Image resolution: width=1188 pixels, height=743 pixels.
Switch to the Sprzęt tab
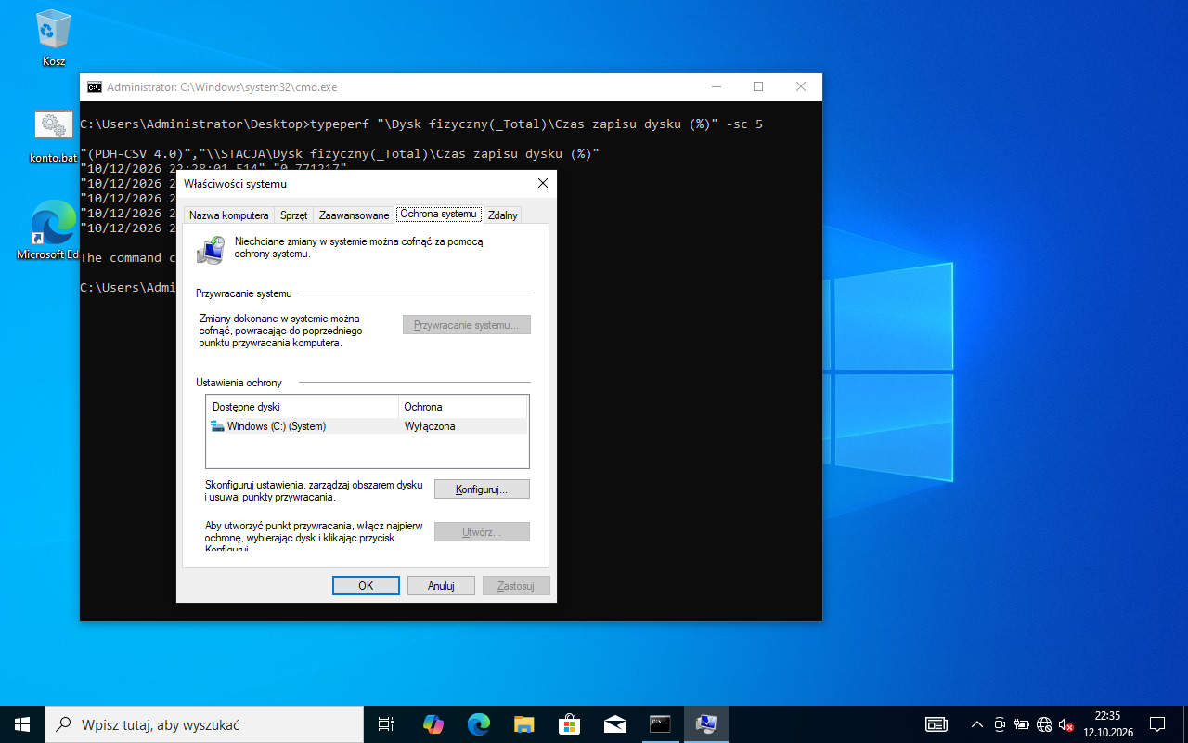click(x=293, y=215)
